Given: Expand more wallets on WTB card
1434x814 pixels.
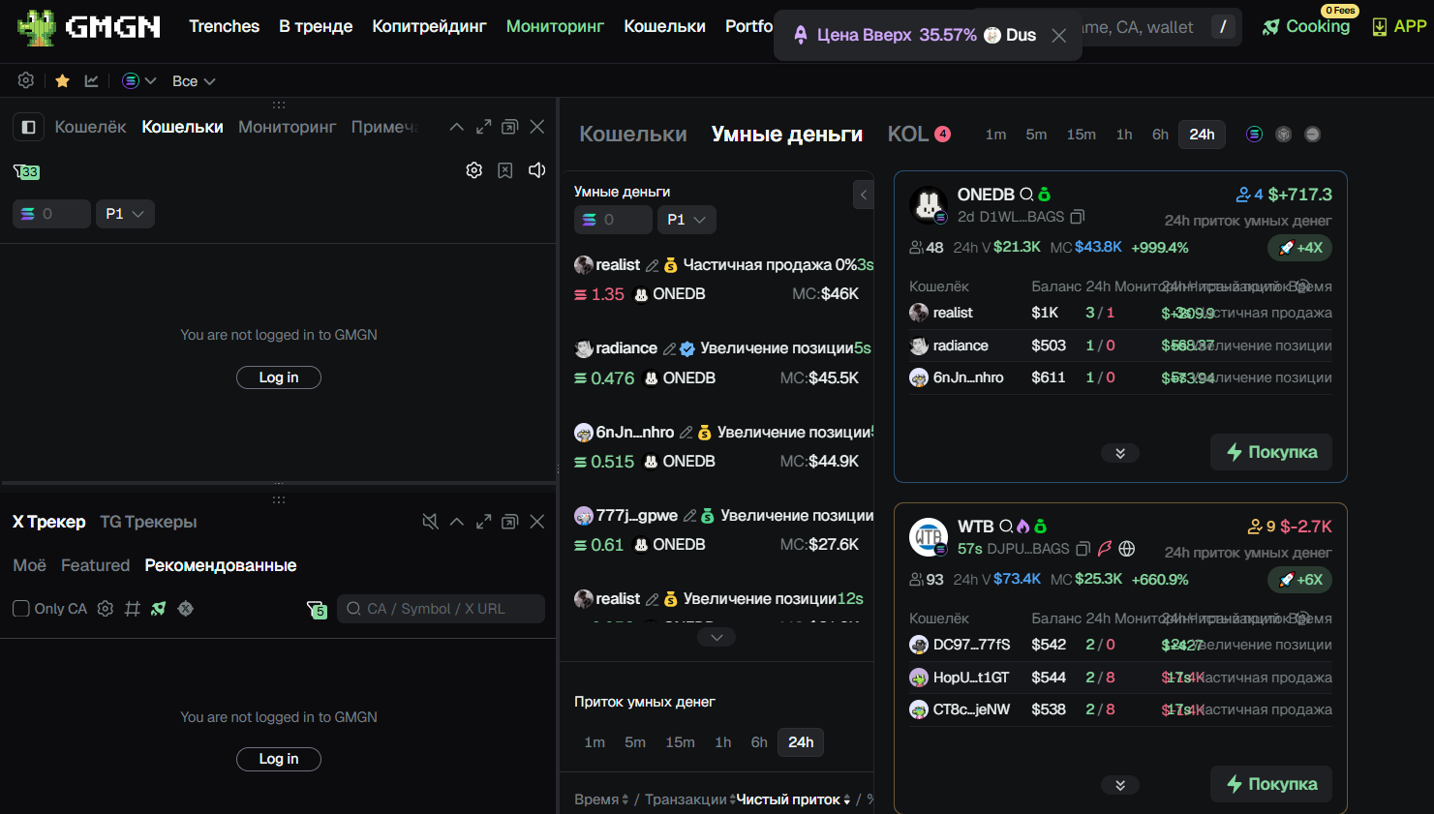Looking at the screenshot, I should pos(1120,785).
